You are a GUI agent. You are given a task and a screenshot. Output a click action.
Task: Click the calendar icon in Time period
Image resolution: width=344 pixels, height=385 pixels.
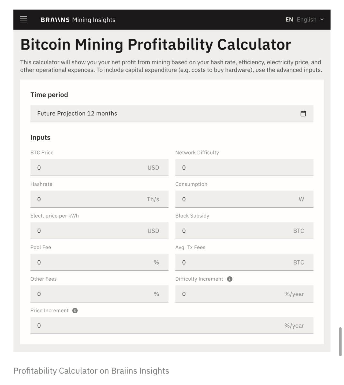pos(303,113)
